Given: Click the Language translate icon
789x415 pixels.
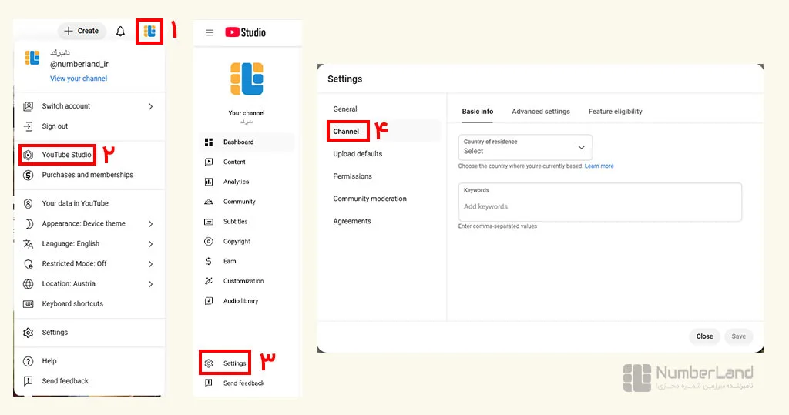Looking at the screenshot, I should coord(29,243).
